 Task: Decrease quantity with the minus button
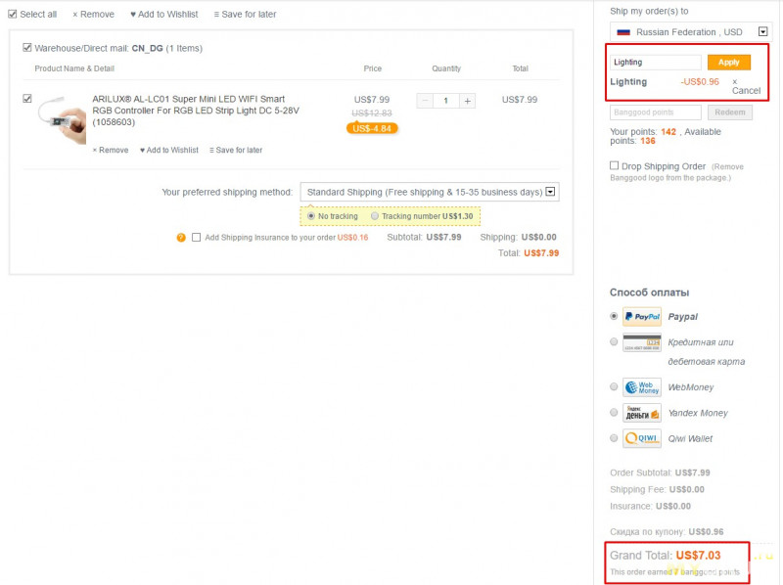(x=426, y=101)
